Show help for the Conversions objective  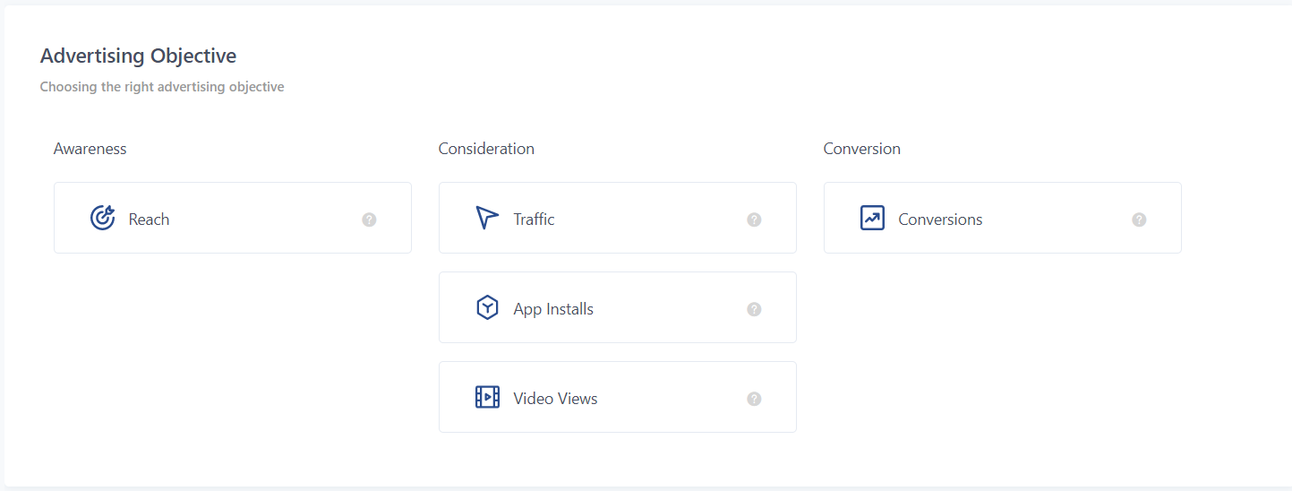1139,220
